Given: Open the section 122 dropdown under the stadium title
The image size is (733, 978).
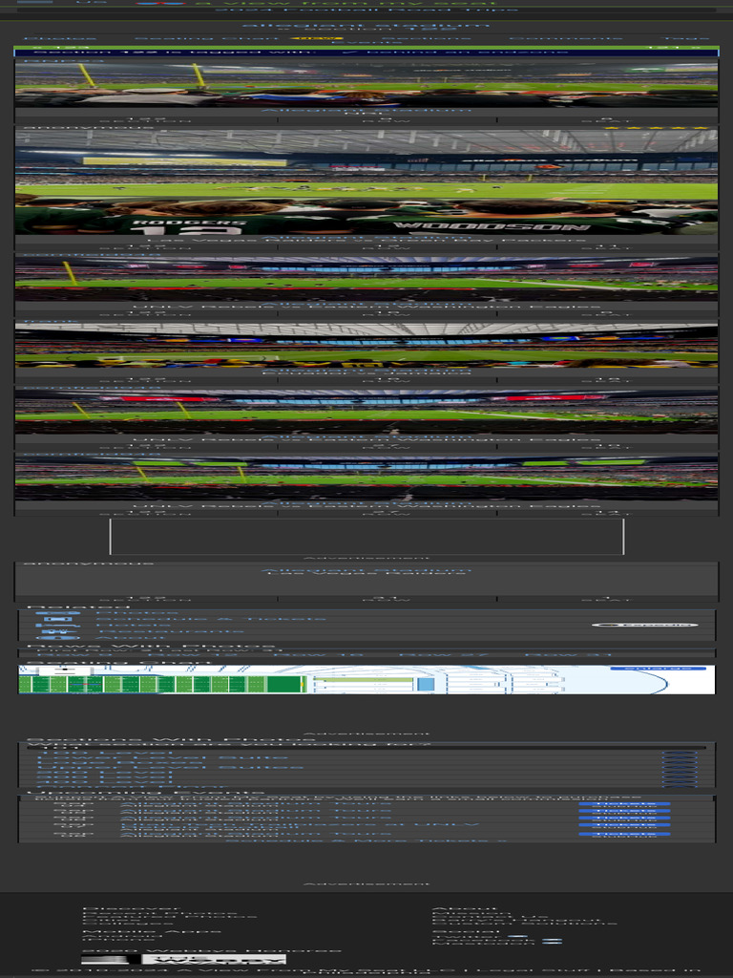Looking at the screenshot, I should (366, 29).
